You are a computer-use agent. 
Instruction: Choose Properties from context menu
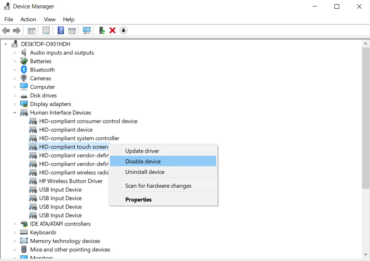[163, 199]
